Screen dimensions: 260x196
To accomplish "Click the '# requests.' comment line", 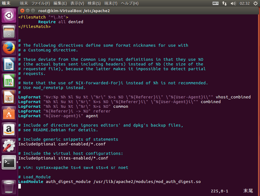I will click(x=32, y=74).
